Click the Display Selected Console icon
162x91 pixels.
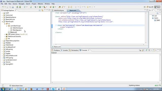click(149, 50)
